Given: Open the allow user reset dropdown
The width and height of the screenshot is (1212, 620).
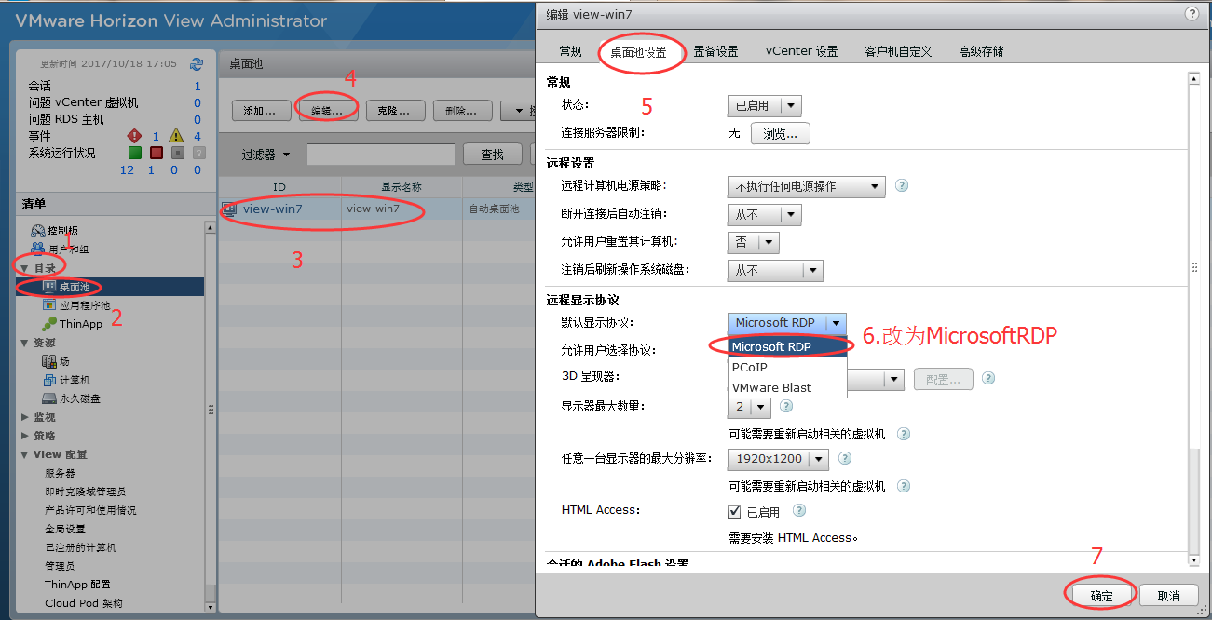Looking at the screenshot, I should click(x=753, y=242).
